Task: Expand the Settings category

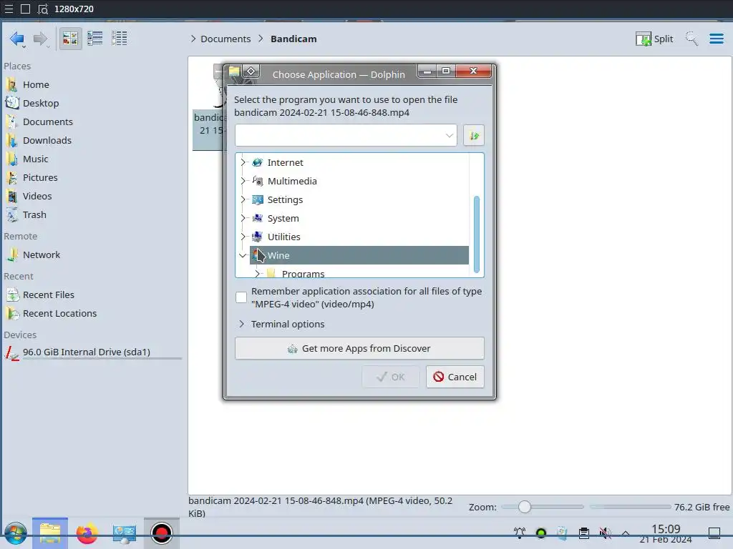Action: coord(243,200)
